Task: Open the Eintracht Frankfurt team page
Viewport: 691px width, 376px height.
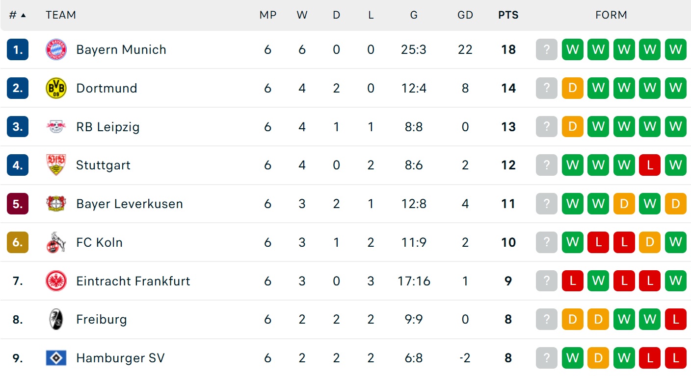Action: point(133,281)
